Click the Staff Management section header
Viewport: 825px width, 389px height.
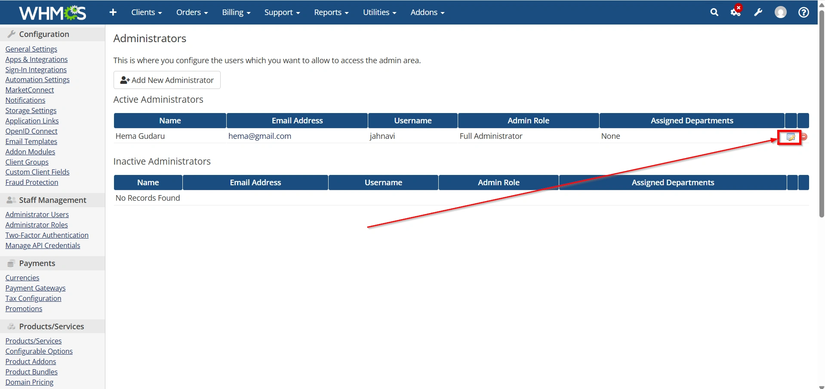click(52, 200)
